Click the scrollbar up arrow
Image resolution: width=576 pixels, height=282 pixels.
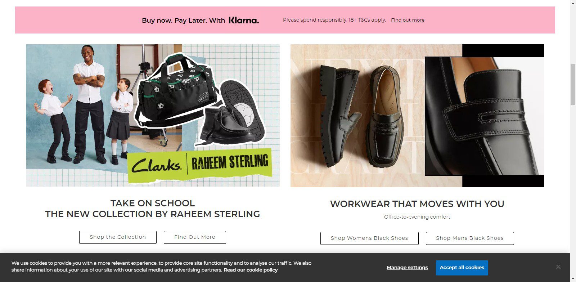click(x=573, y=3)
